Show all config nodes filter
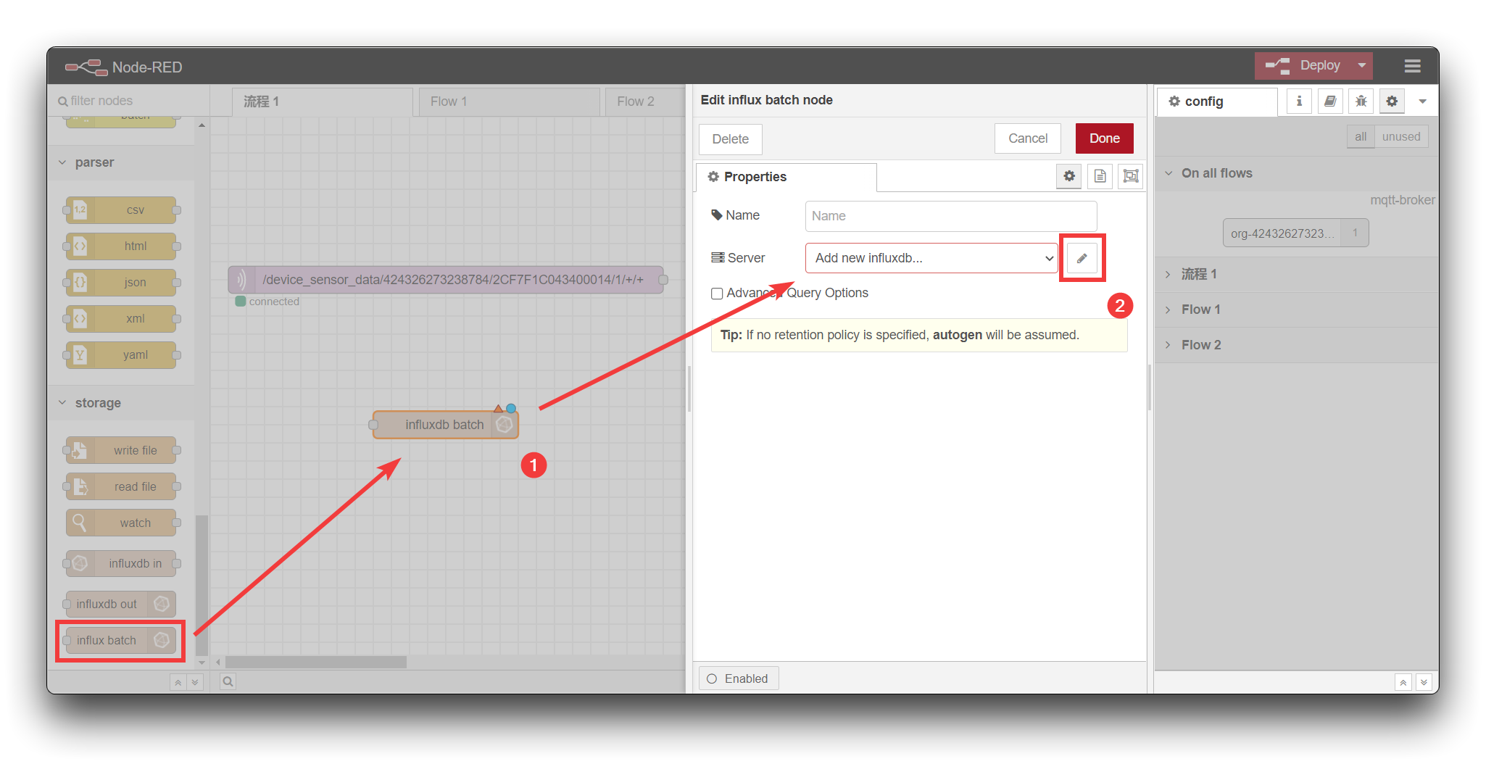This screenshot has height=764, width=1486. [1361, 137]
